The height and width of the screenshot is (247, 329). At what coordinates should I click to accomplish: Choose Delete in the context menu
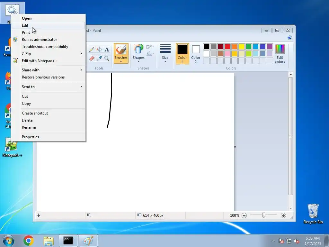click(x=48, y=120)
